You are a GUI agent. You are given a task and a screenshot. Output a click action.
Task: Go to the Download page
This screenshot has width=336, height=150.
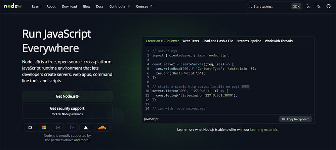point(69,6)
